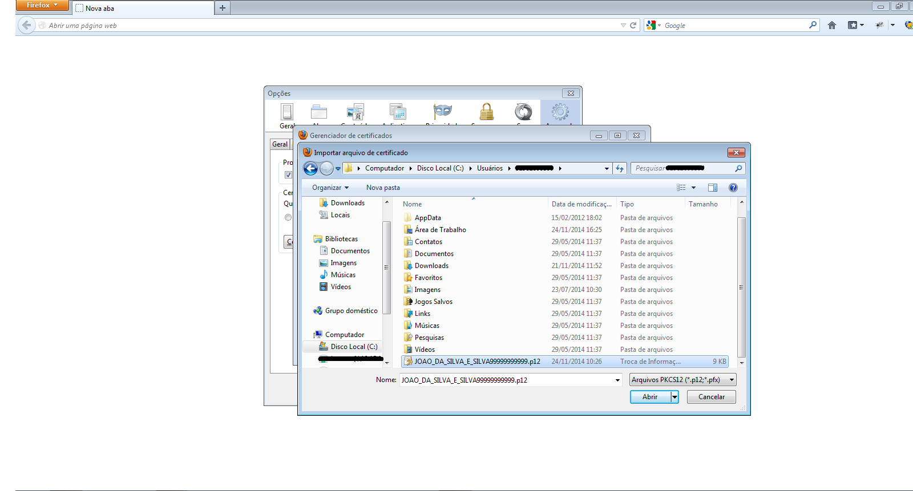Click the refresh folder icon beside address bar

coord(620,168)
